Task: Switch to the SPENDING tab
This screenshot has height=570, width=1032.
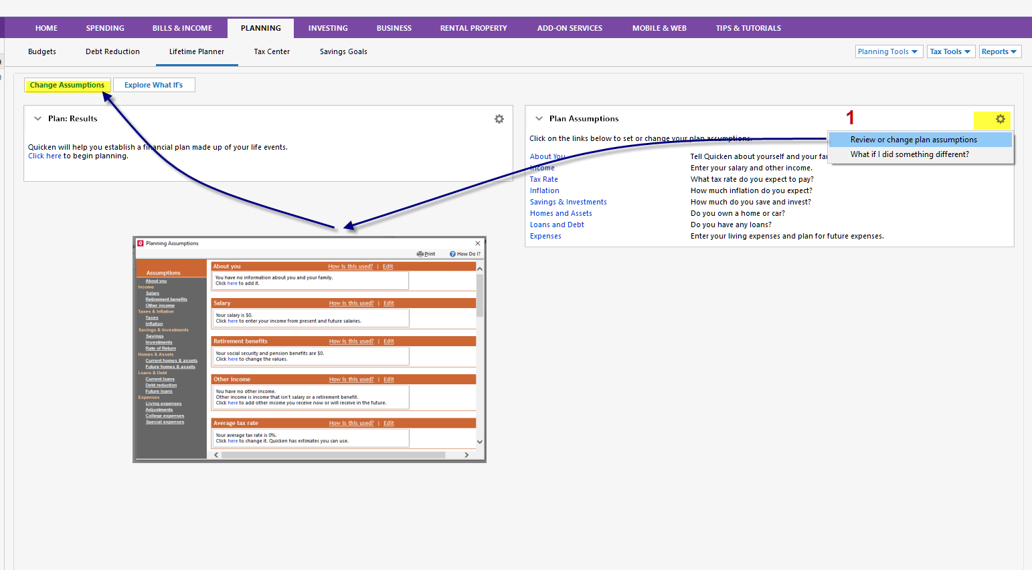Action: (x=105, y=28)
